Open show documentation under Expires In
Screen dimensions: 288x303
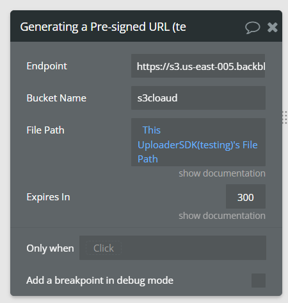click(222, 216)
